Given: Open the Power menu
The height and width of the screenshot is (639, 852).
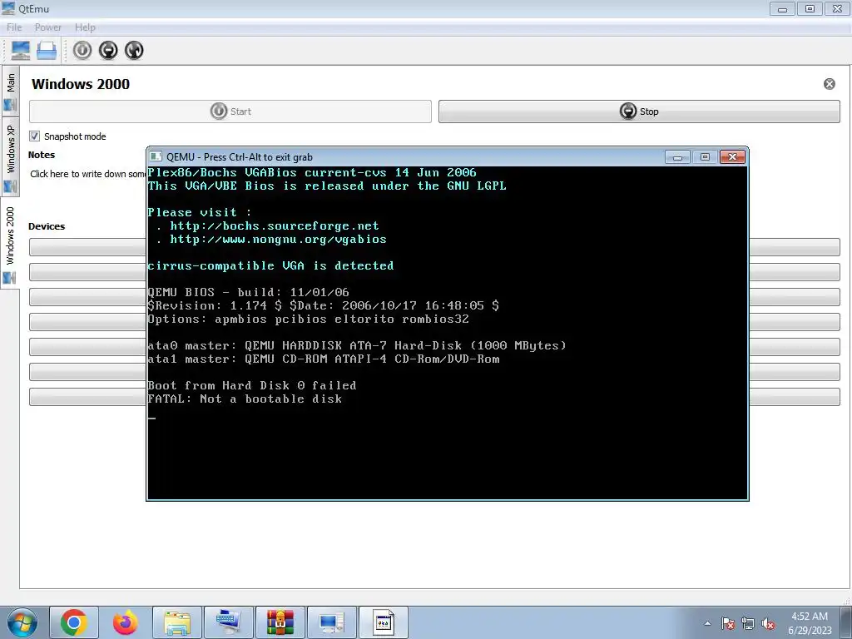Looking at the screenshot, I should pos(47,27).
